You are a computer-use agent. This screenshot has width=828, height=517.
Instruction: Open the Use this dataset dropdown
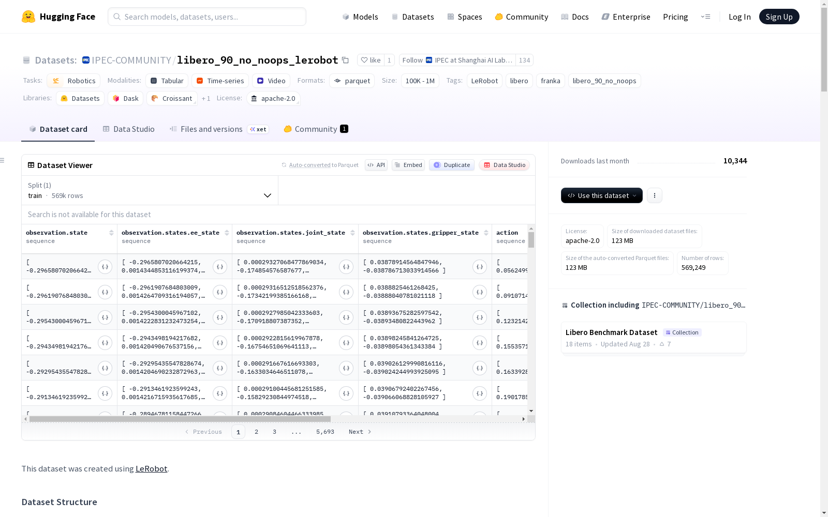(602, 195)
